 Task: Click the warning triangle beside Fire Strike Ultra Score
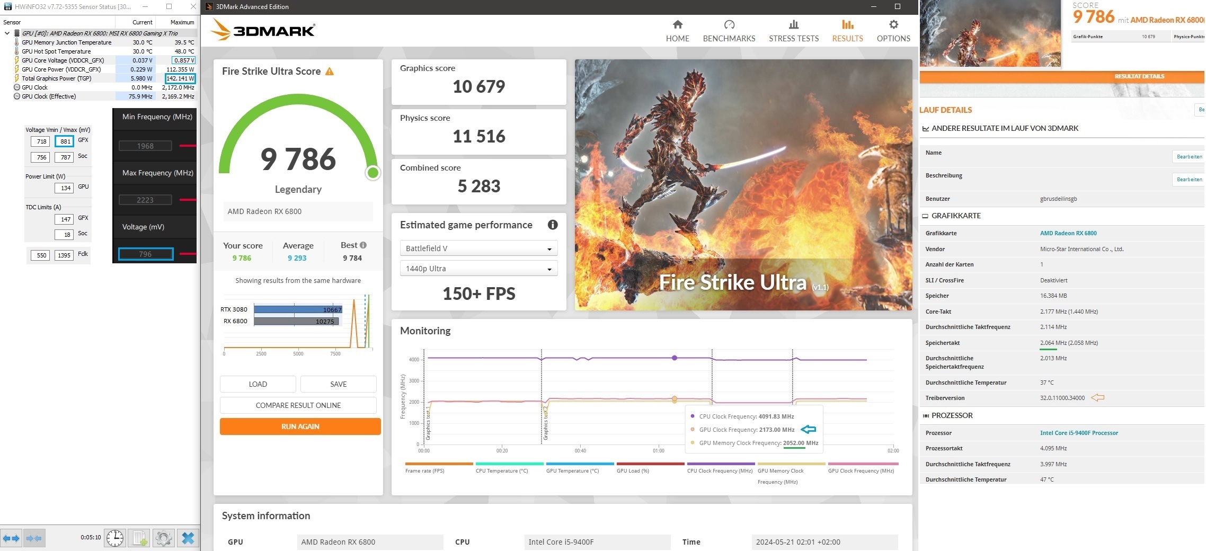pos(330,72)
